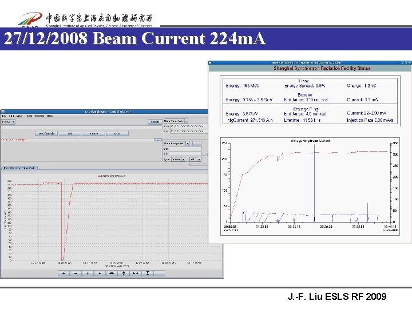Click the 'Emittance: 4.0 nm-rad' Storage Ring value
412x309 pixels.
(x=305, y=114)
